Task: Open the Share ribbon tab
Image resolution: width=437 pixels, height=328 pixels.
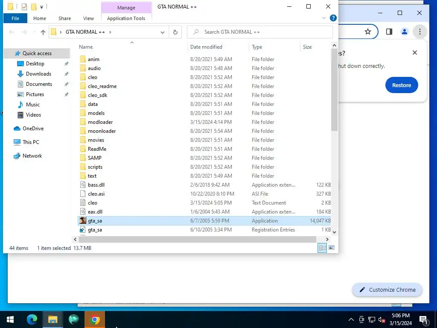Action: coord(64,18)
